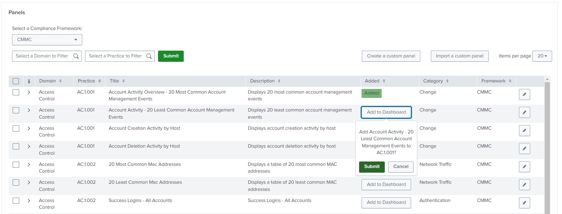This screenshot has width=562, height=214.
Task: Sort table by Description column
Action: tap(279, 81)
